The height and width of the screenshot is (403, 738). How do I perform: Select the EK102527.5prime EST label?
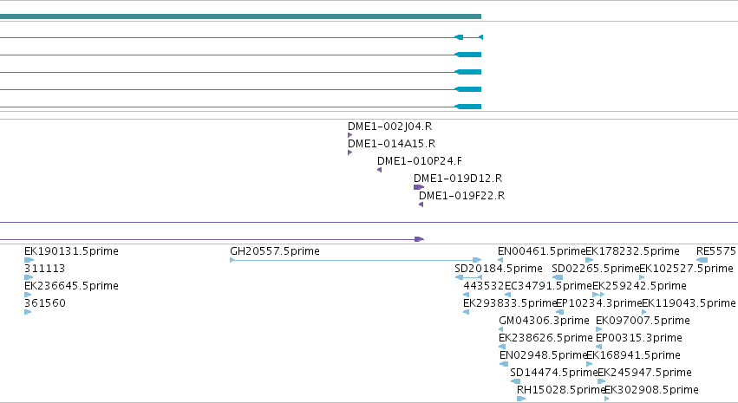686,269
